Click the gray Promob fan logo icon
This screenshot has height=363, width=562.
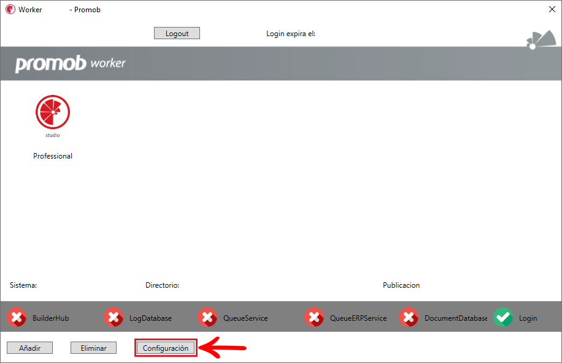click(x=541, y=39)
